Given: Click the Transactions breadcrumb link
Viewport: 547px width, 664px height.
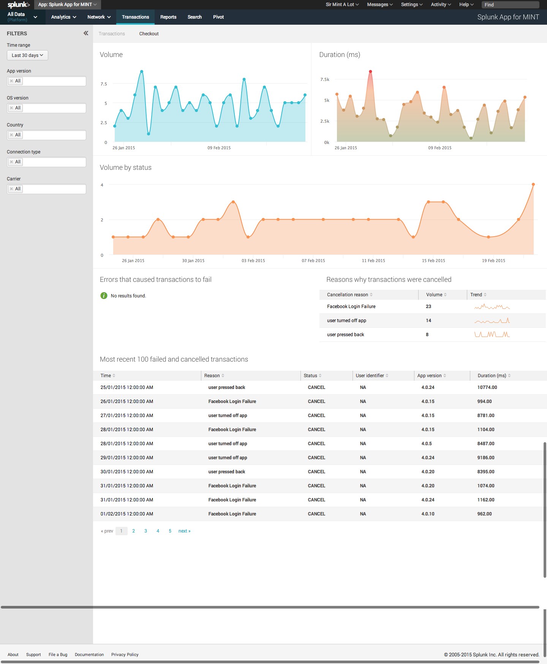Looking at the screenshot, I should click(x=112, y=34).
